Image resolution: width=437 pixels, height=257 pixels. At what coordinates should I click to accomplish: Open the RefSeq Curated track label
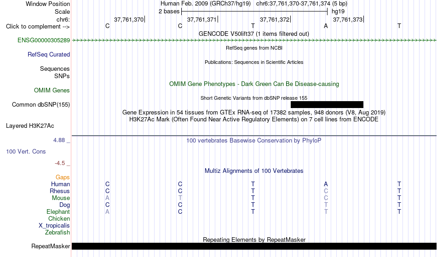[x=49, y=55]
